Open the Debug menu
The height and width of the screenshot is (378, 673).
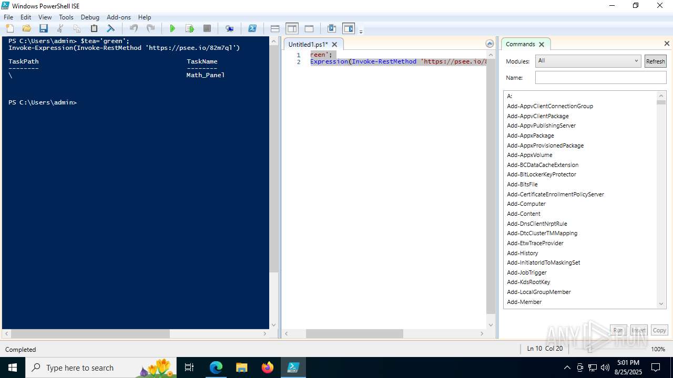click(x=90, y=17)
